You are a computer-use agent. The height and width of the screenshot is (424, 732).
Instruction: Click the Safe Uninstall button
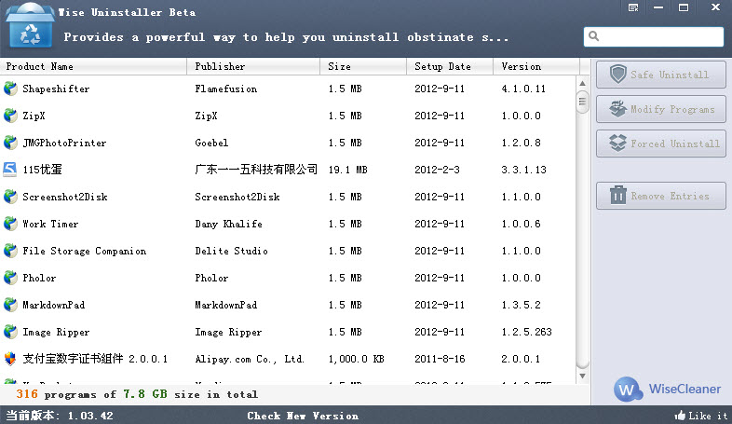pyautogui.click(x=660, y=75)
